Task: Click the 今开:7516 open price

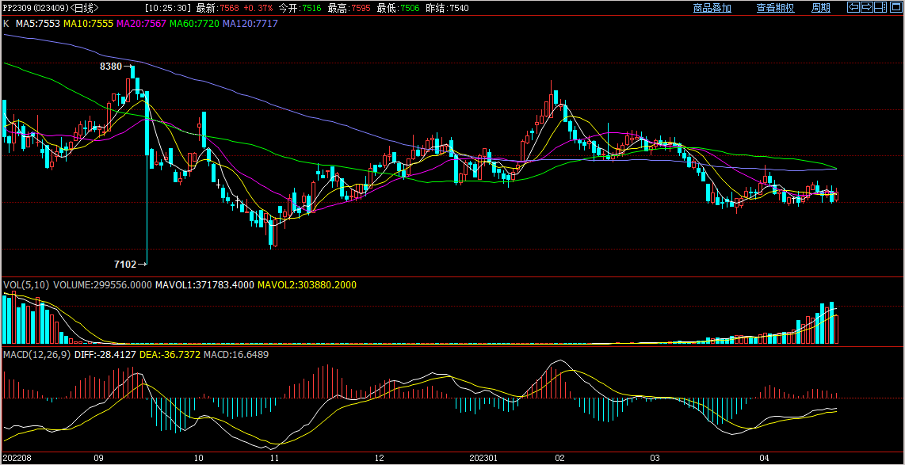Action: (300, 8)
